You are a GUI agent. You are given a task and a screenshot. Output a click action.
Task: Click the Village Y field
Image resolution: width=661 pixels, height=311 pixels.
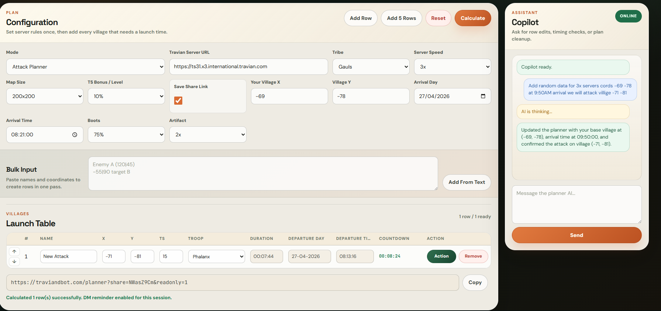pos(371,96)
